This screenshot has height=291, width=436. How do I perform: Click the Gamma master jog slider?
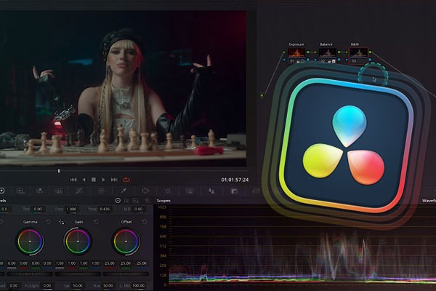point(30,274)
